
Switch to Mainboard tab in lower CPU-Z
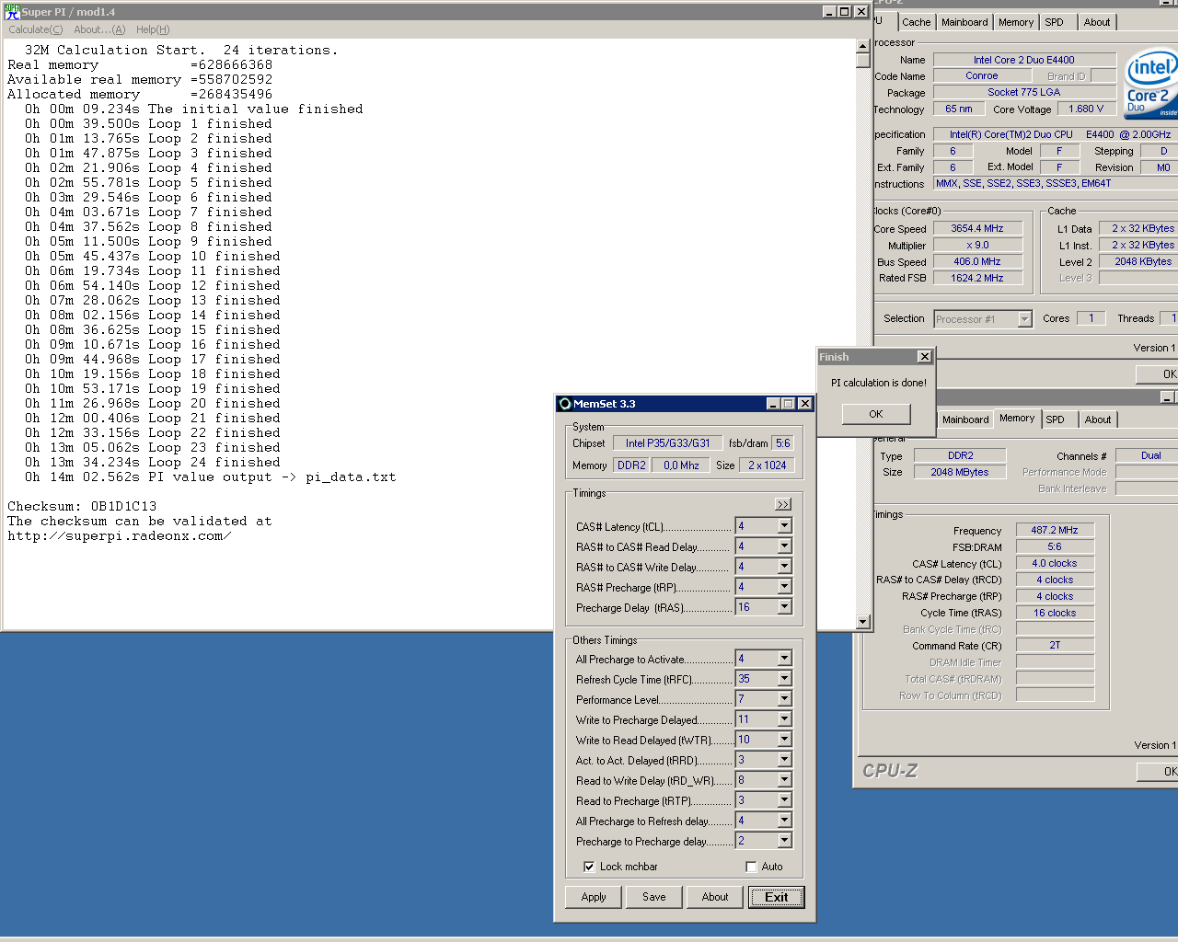pos(965,419)
